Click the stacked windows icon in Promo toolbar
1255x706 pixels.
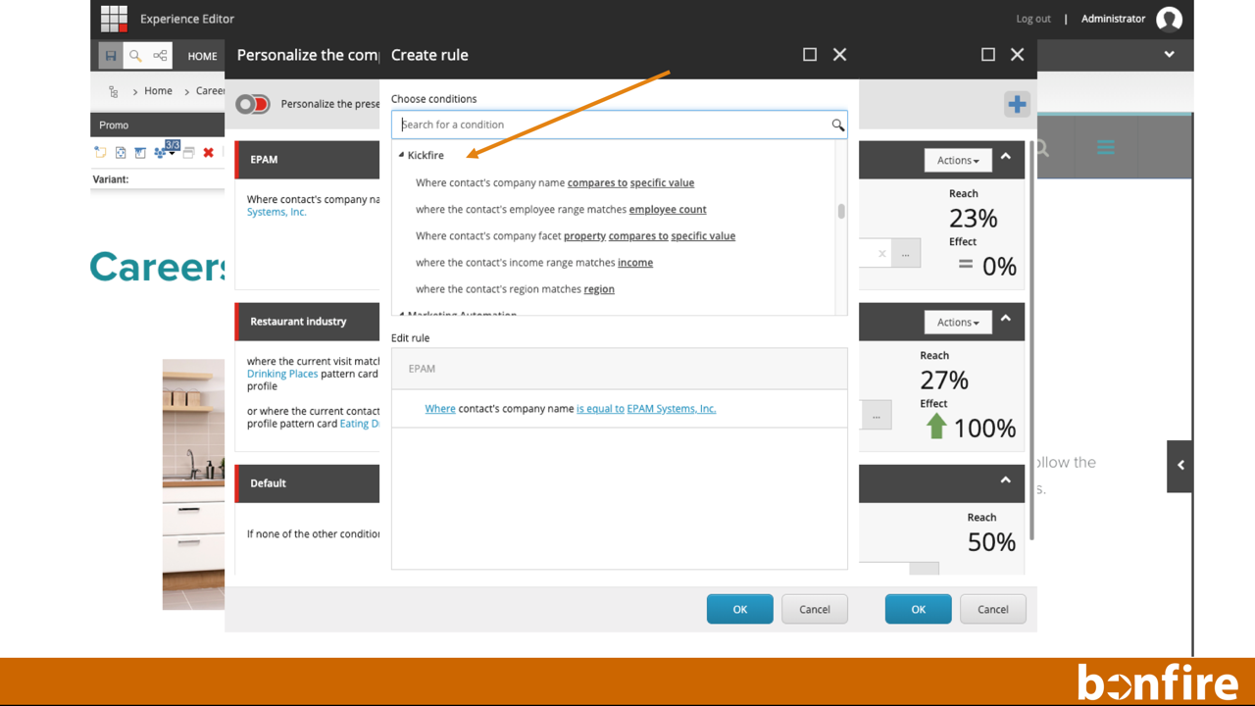click(x=188, y=152)
